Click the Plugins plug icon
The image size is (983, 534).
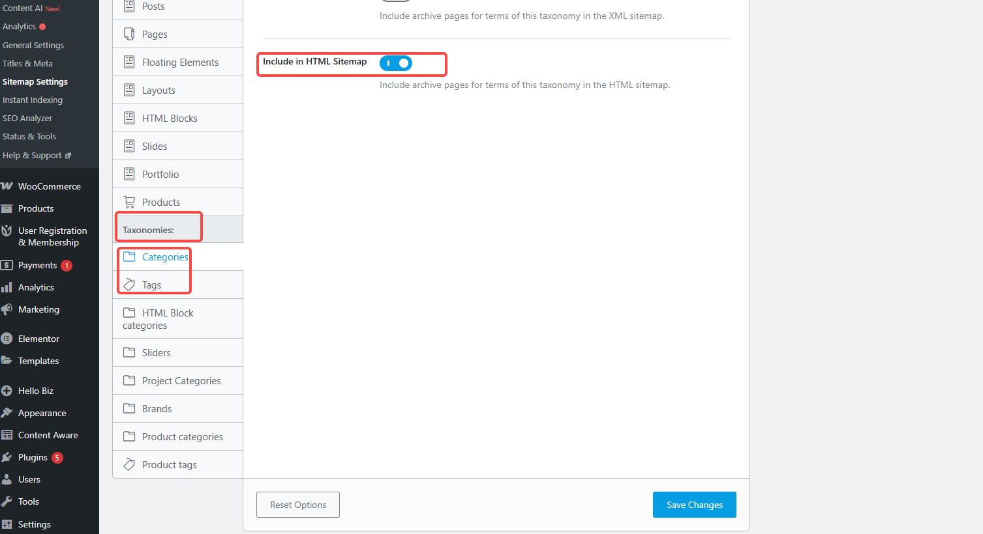7,458
